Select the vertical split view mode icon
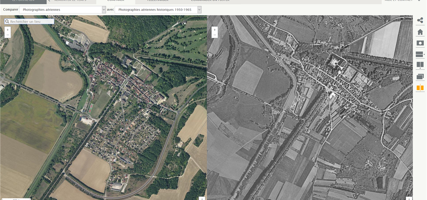This screenshot has width=427, height=200. [420, 65]
